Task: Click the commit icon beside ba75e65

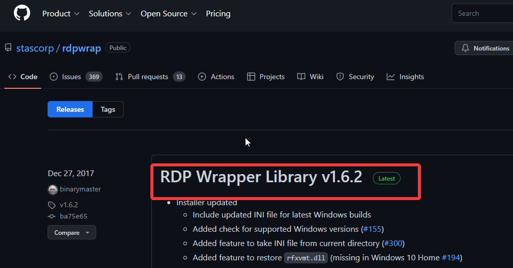Action: [52, 216]
